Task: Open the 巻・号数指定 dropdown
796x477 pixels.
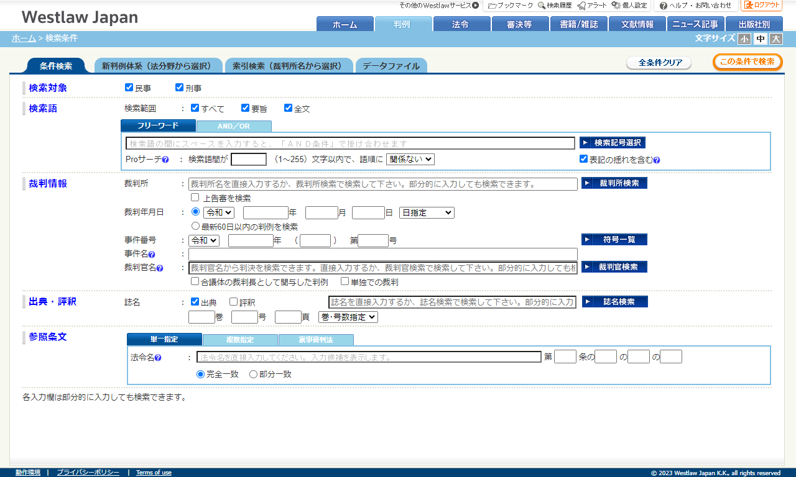Action: [x=348, y=317]
